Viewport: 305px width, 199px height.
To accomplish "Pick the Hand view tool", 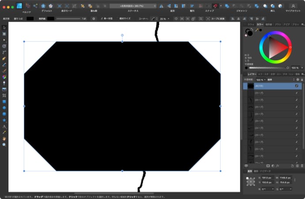I will (4, 138).
